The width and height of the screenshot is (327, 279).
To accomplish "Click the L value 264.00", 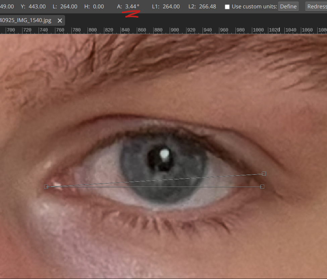I will (69, 6).
